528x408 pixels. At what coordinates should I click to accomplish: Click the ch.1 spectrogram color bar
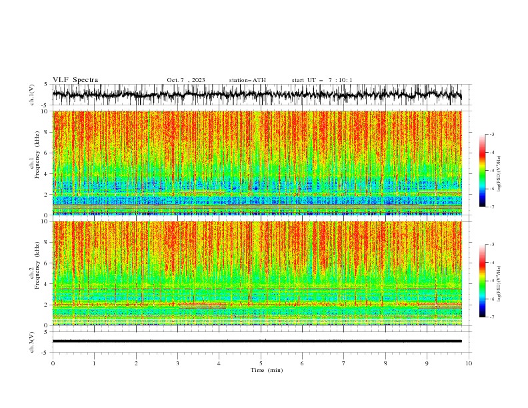[x=482, y=171]
